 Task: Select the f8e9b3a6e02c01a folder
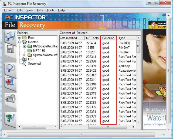(45, 46)
